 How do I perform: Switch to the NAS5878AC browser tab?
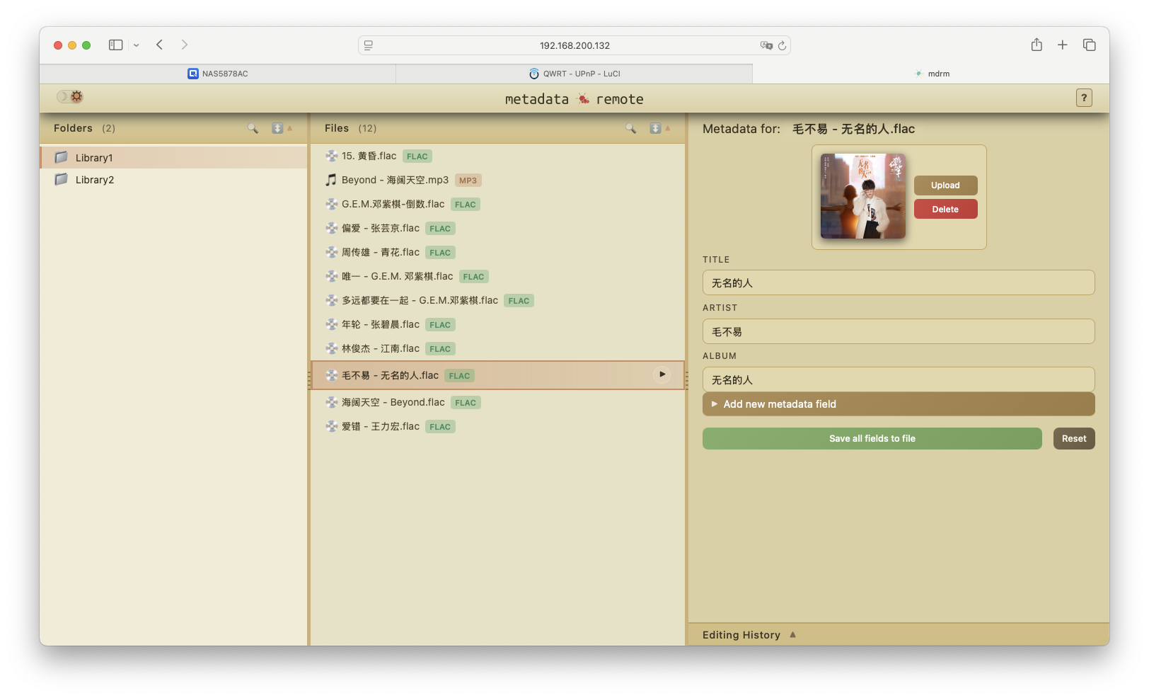218,74
